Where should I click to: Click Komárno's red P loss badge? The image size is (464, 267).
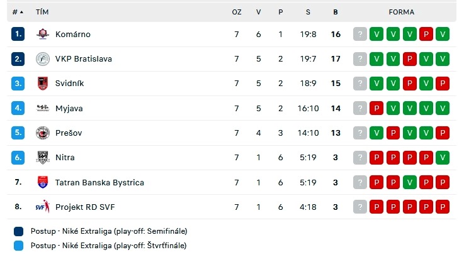pos(426,35)
